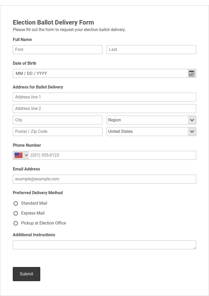
Task: Click the email address input field
Action: (x=104, y=179)
